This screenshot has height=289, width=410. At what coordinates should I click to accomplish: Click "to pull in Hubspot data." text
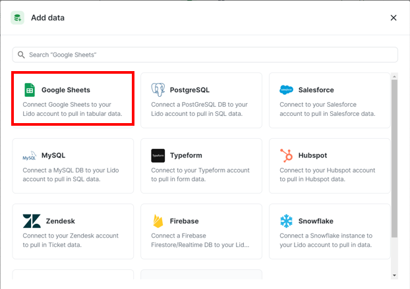tap(312, 179)
